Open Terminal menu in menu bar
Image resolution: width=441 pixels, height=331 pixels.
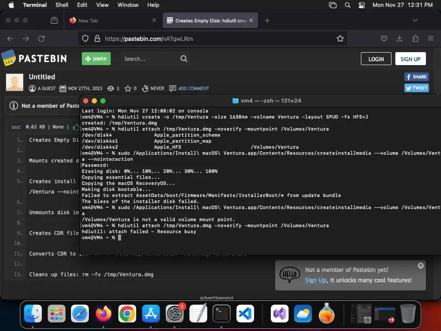tap(35, 5)
